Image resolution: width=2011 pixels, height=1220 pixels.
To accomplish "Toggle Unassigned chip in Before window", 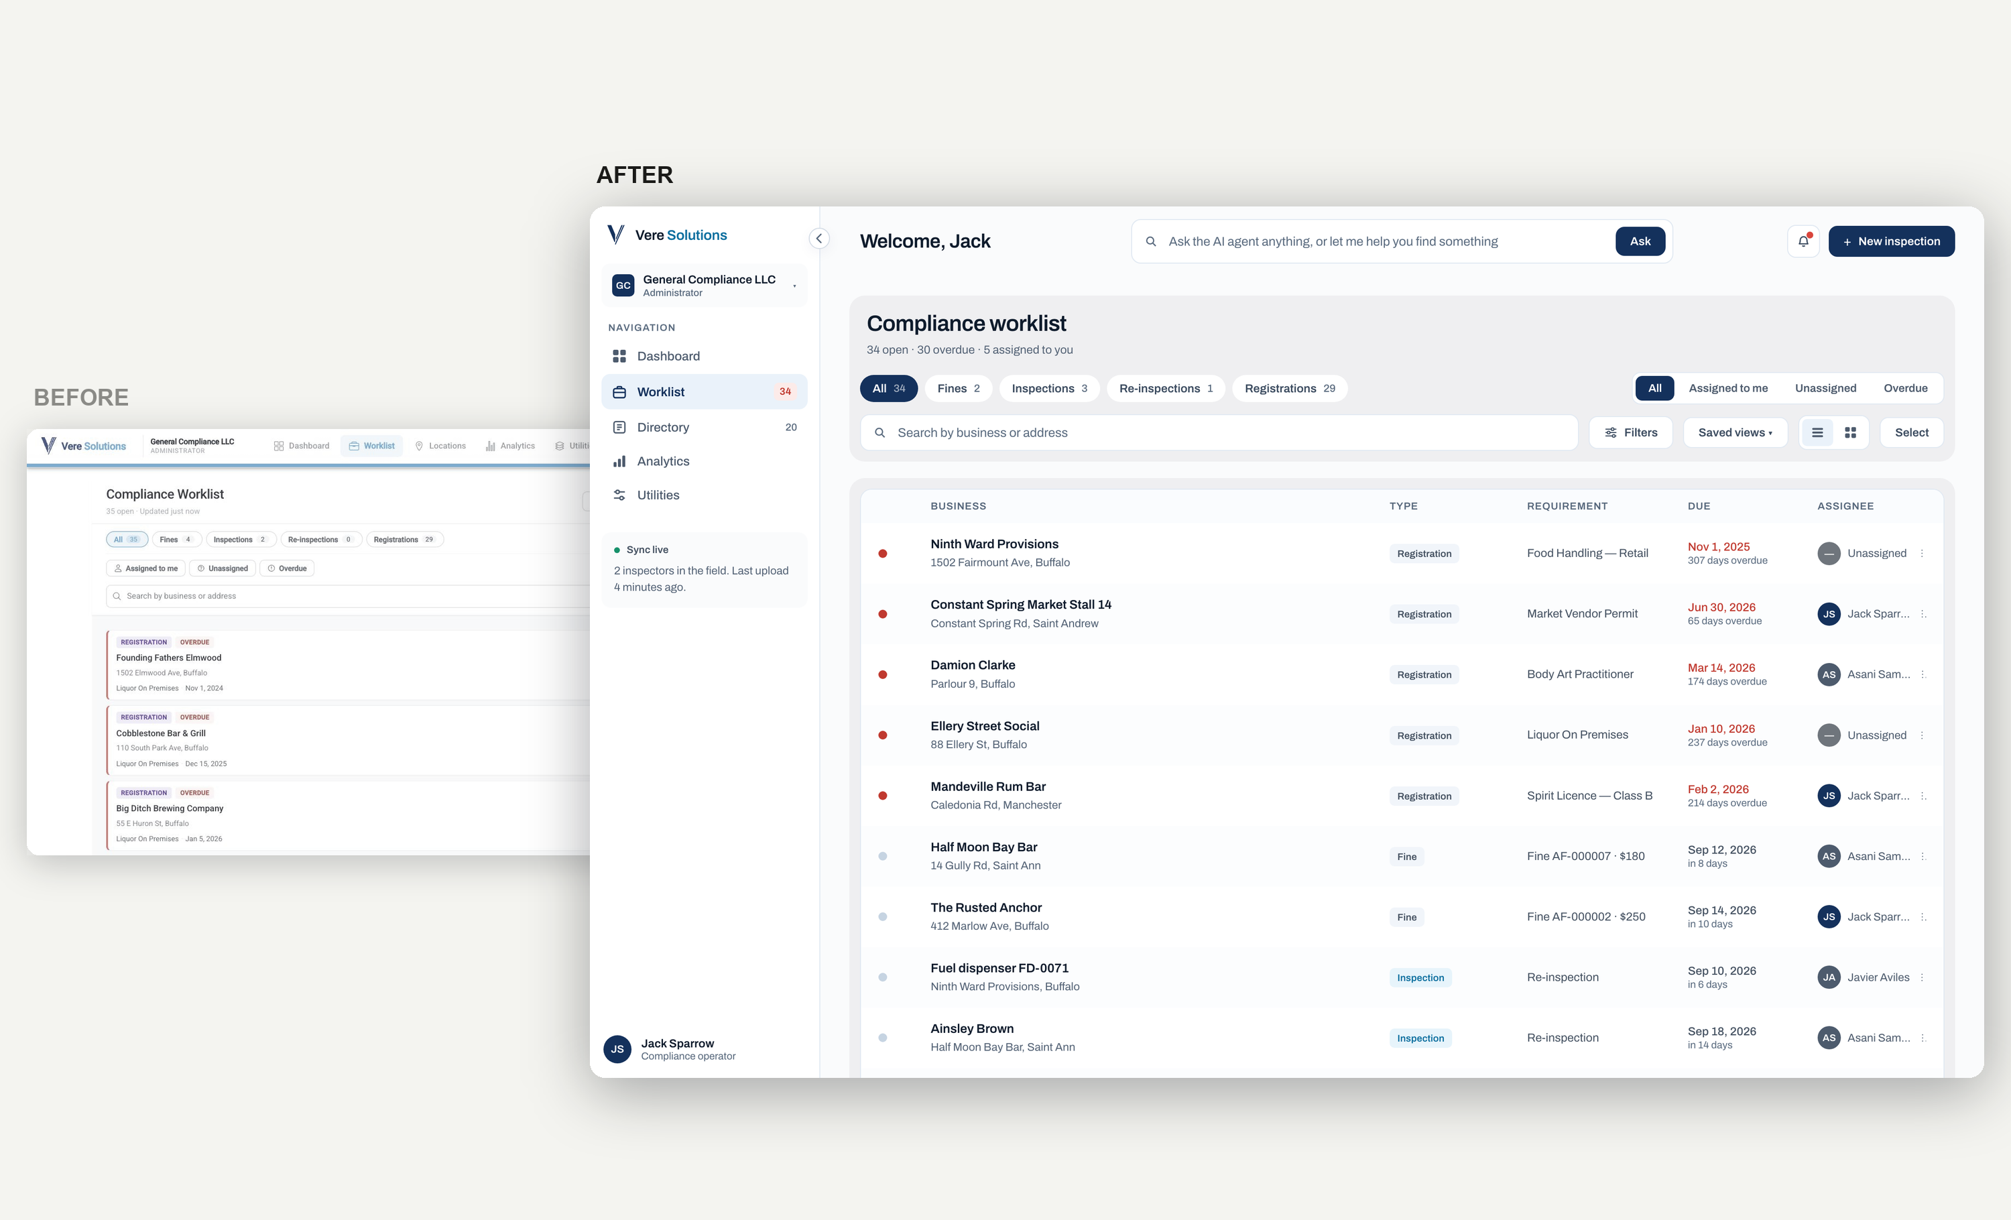I will point(222,569).
